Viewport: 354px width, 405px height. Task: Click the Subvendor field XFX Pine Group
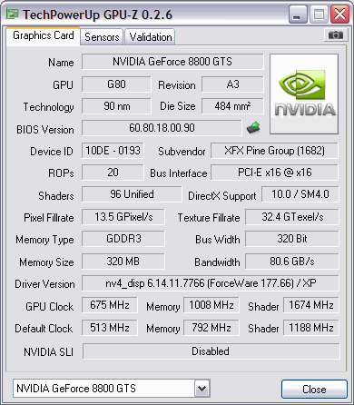(x=274, y=151)
